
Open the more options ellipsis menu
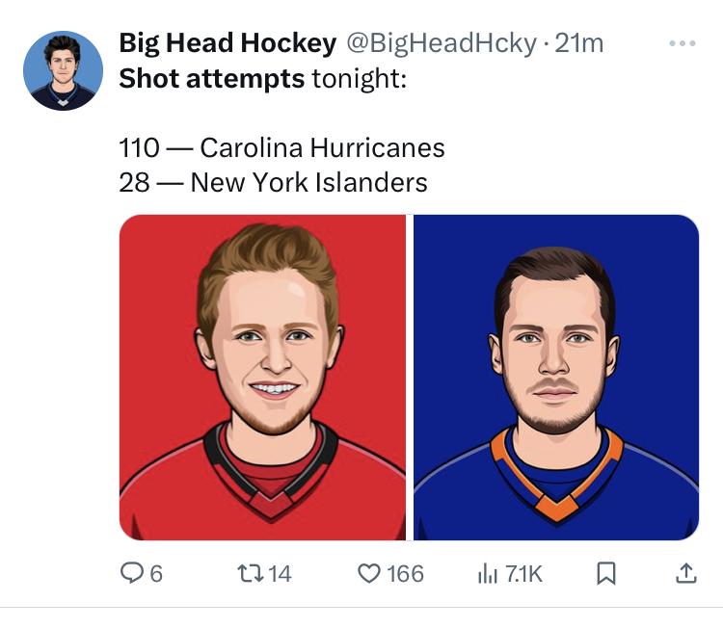click(682, 44)
